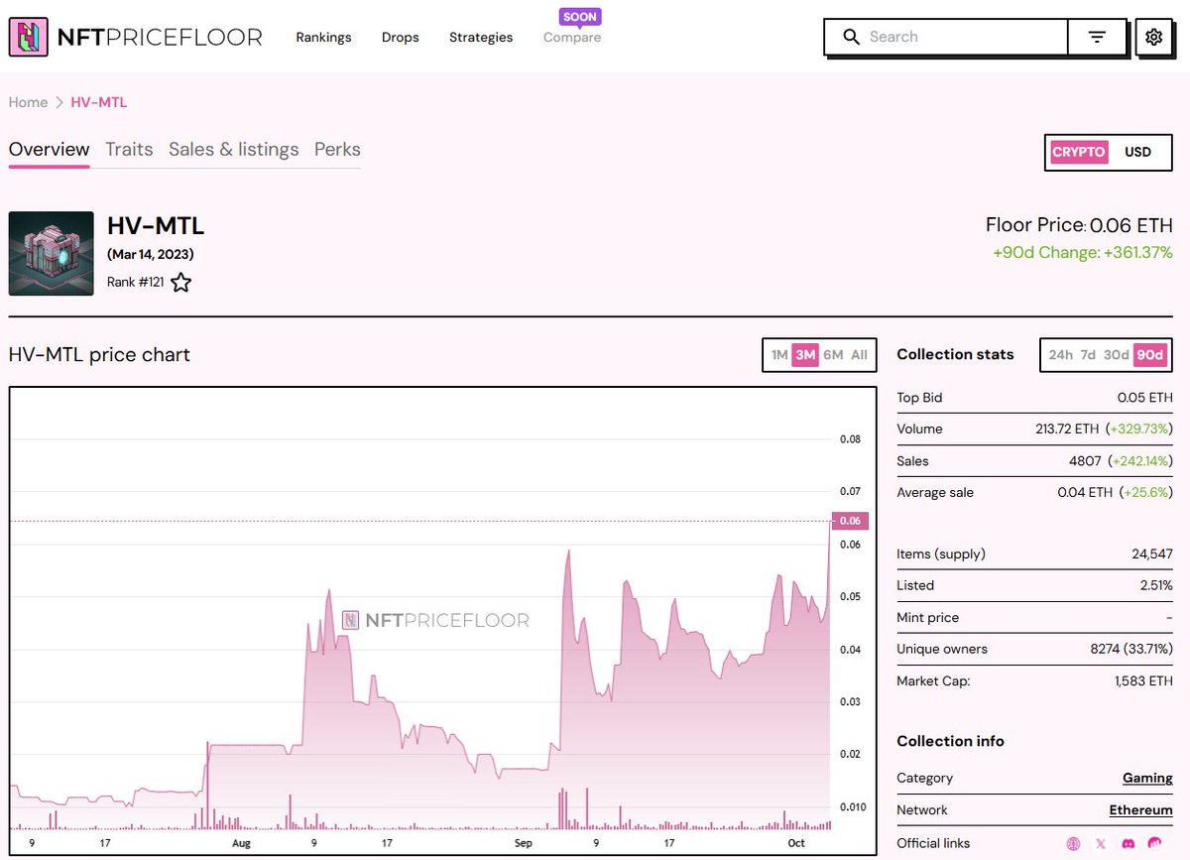This screenshot has height=860, width=1190.
Task: Open the Perks tab
Action: click(337, 150)
